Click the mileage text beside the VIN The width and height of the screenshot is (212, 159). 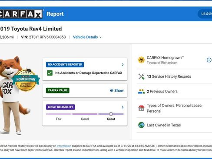[7, 37]
